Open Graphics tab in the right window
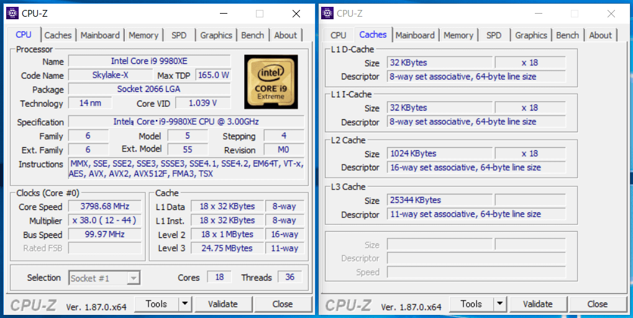The width and height of the screenshot is (633, 318). point(531,35)
